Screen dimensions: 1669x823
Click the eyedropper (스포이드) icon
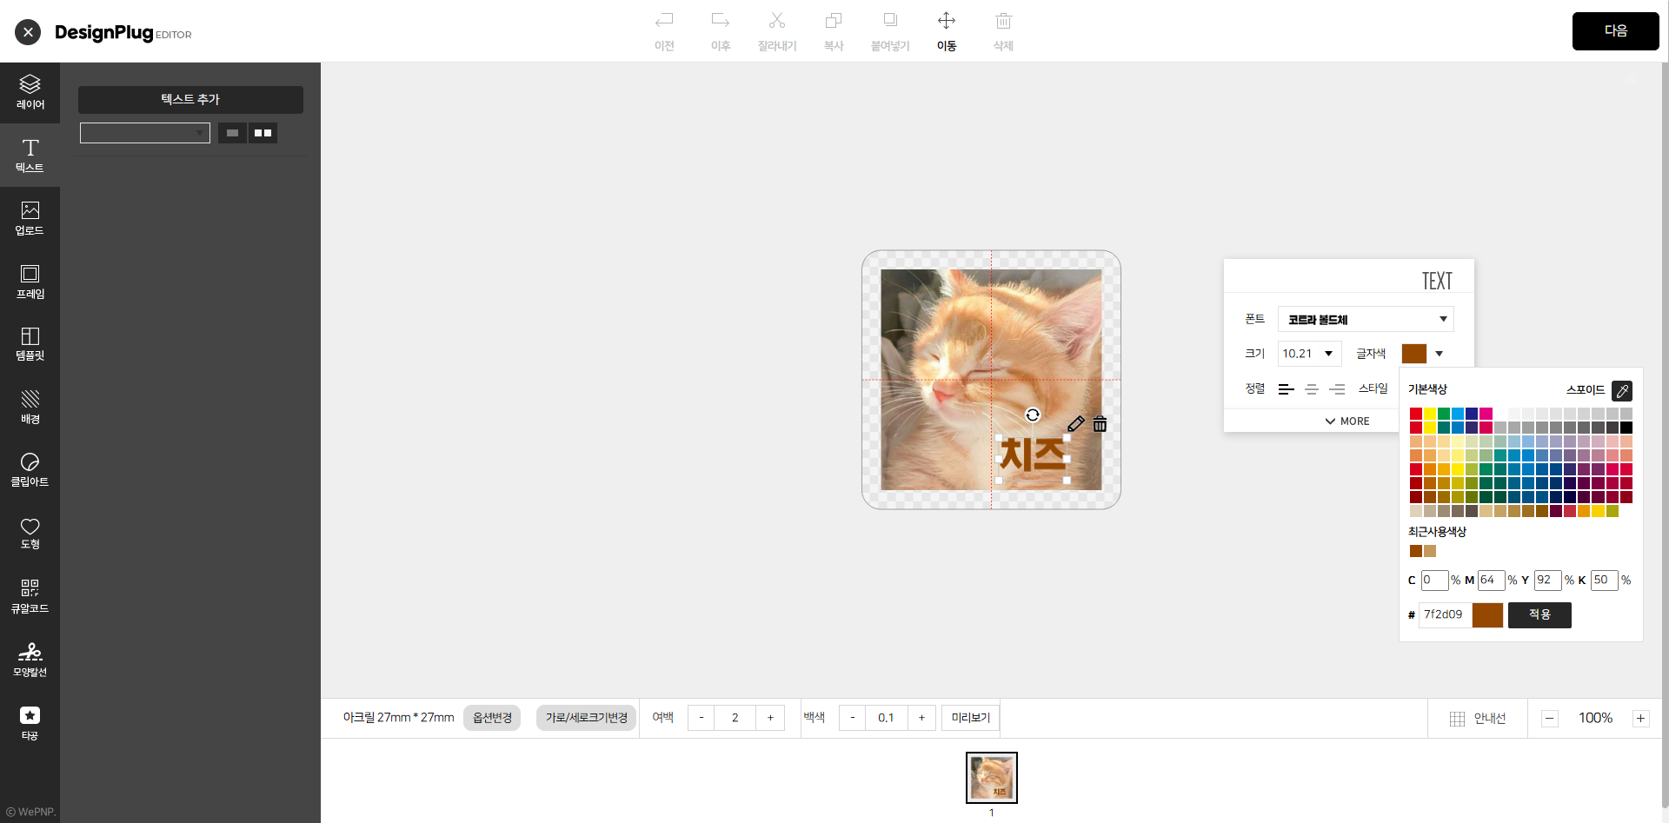[1621, 391]
